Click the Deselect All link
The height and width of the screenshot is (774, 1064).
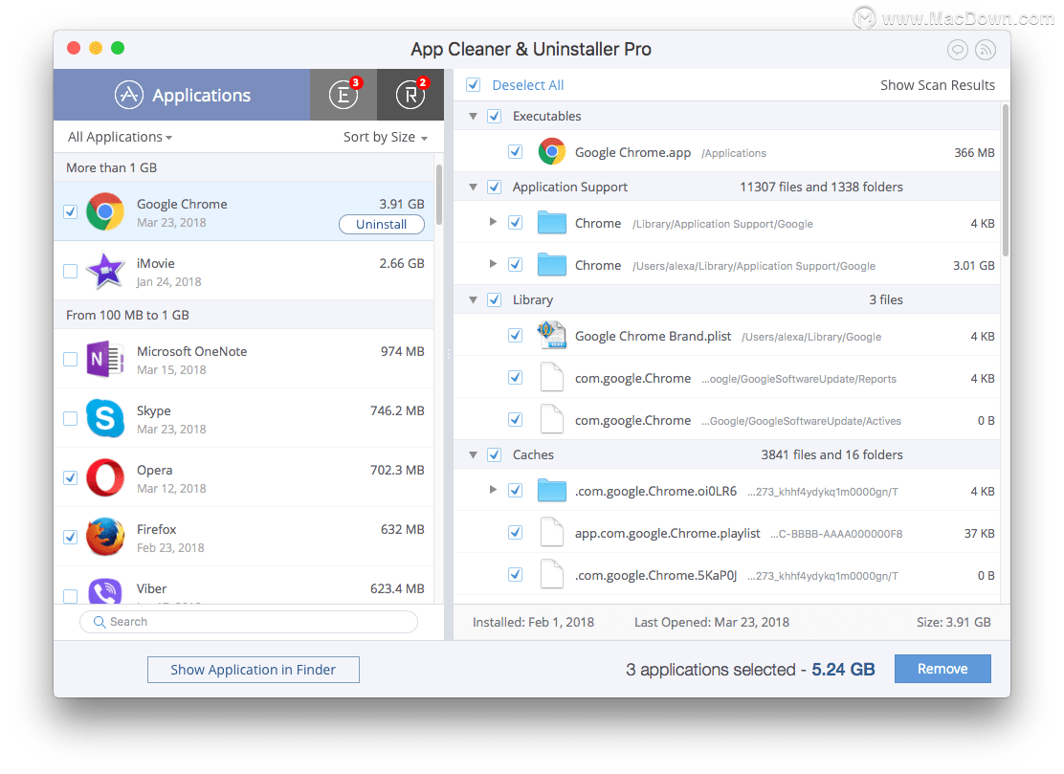[x=528, y=85]
